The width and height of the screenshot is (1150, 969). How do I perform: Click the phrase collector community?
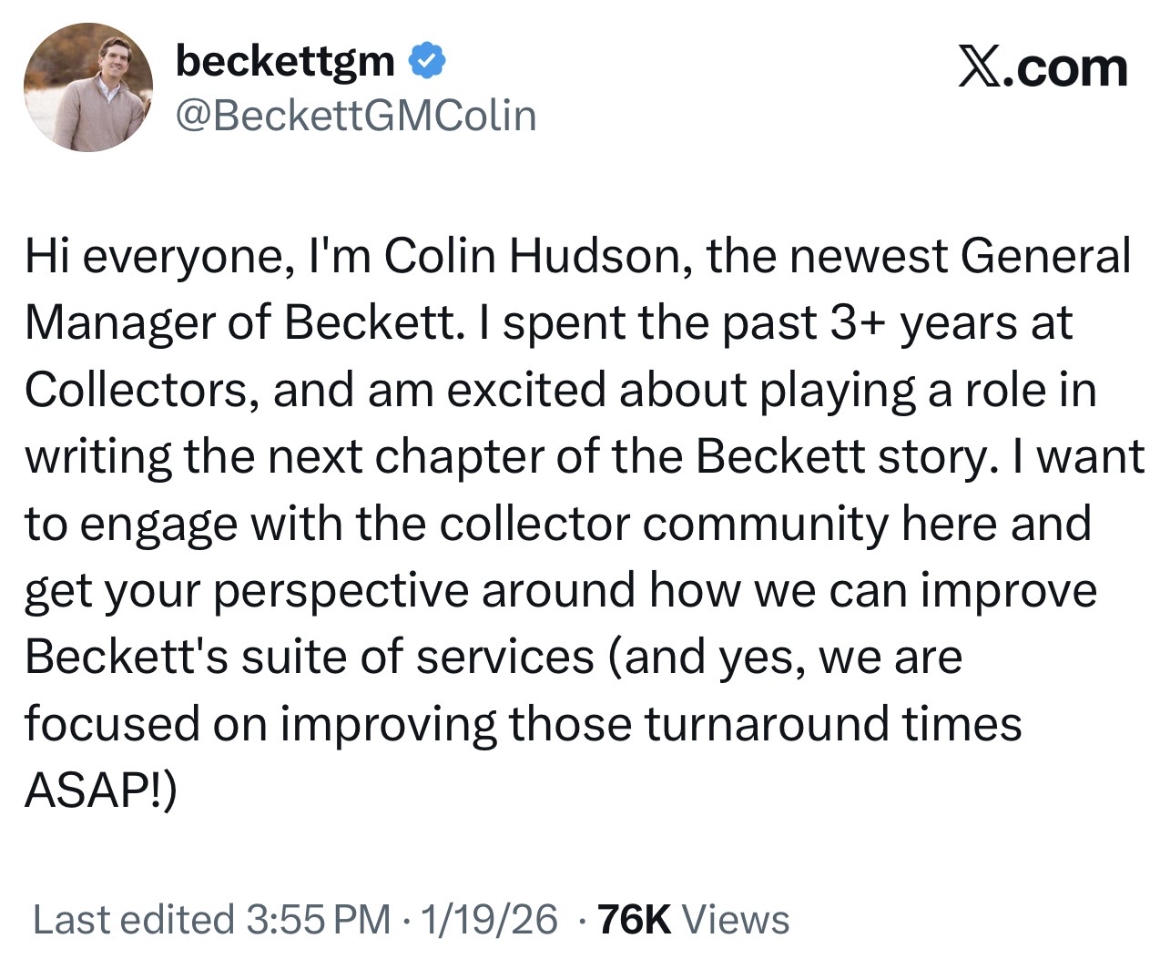click(x=622, y=524)
